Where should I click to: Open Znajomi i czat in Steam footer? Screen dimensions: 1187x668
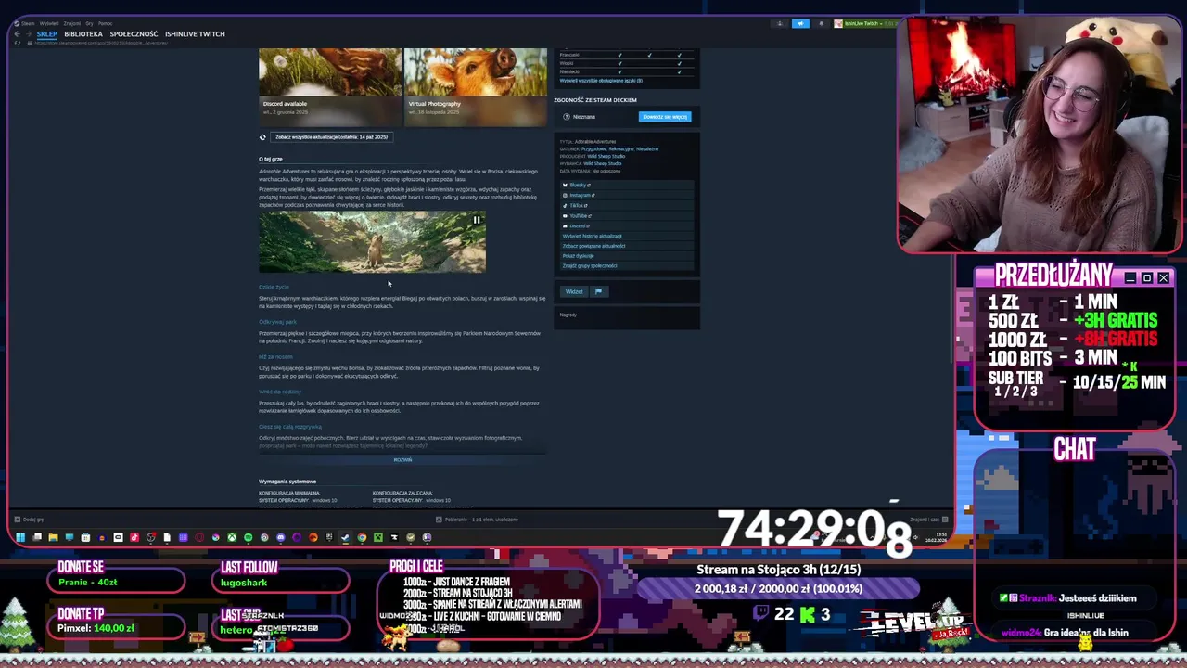[x=928, y=520]
